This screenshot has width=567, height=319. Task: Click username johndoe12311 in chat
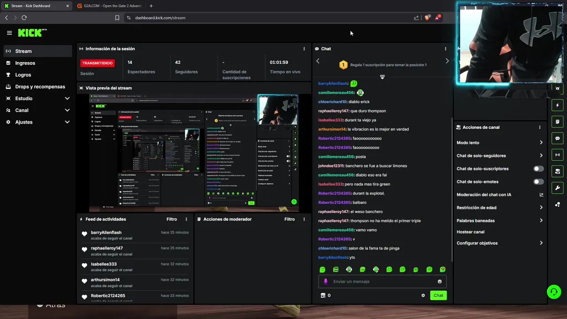[x=330, y=166]
